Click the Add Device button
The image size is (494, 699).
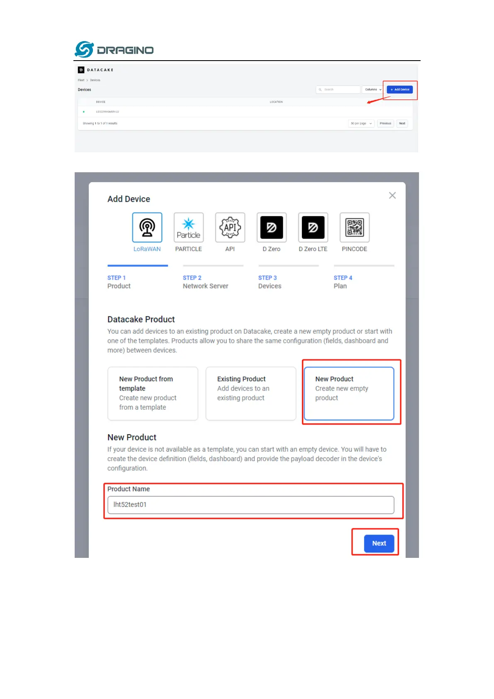click(x=400, y=90)
